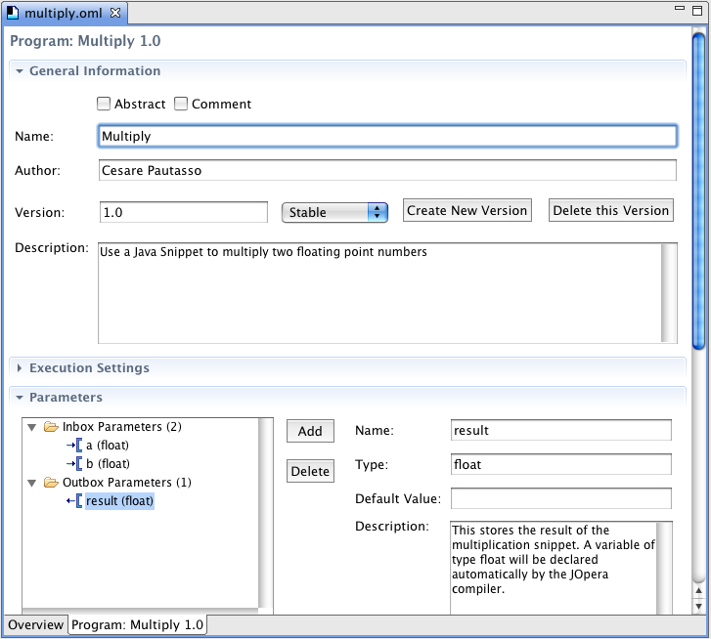The height and width of the screenshot is (639, 711).
Task: Delete the selected parameter
Action: pyautogui.click(x=310, y=472)
